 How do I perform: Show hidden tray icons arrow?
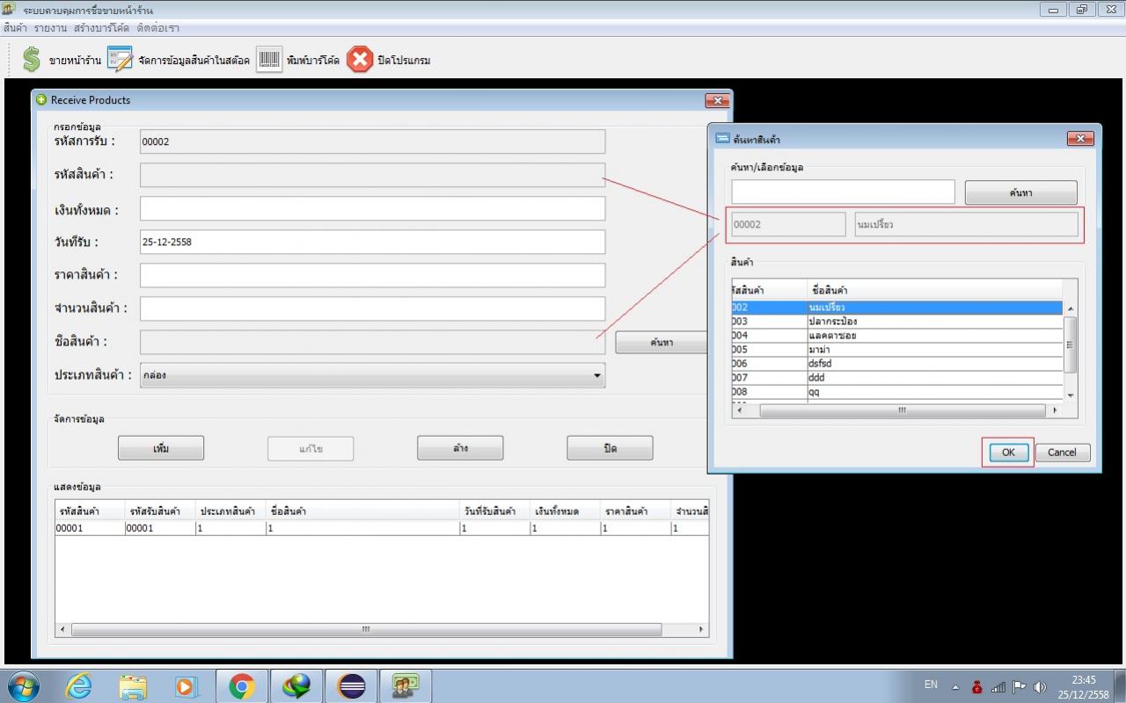[x=955, y=687]
